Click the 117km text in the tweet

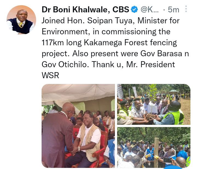click(x=53, y=43)
